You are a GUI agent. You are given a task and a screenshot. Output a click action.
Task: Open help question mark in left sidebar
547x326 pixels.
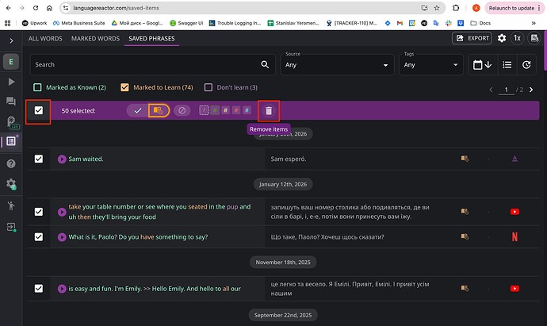pos(11,163)
